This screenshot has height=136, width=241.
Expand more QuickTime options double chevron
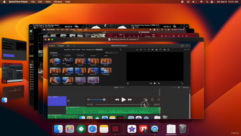159,100
